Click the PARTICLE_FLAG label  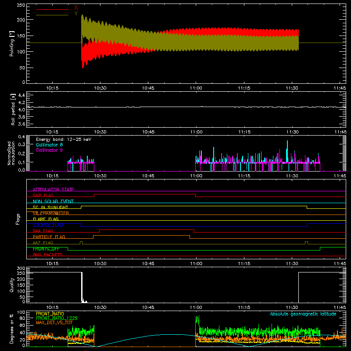(x=49, y=237)
